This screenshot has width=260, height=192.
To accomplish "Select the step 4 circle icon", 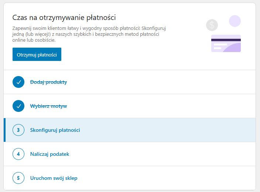I will point(18,154).
